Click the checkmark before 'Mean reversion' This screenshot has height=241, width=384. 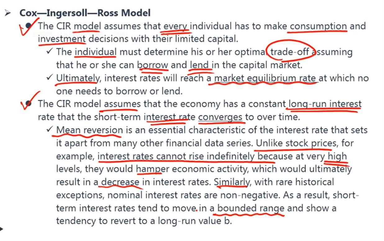point(49,130)
